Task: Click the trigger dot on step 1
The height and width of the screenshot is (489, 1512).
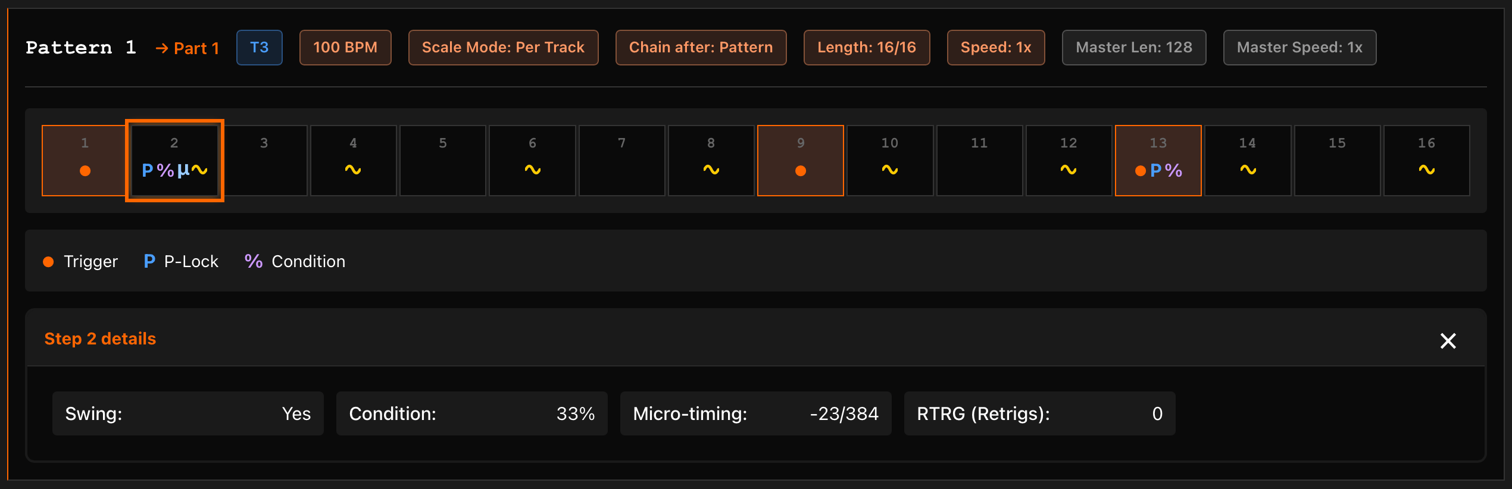Action: [85, 171]
